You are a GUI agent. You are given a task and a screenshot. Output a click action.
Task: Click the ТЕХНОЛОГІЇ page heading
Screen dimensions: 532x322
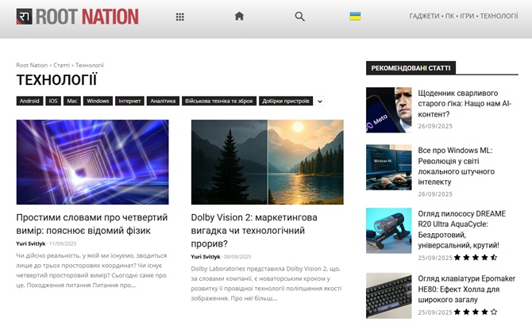(x=56, y=80)
